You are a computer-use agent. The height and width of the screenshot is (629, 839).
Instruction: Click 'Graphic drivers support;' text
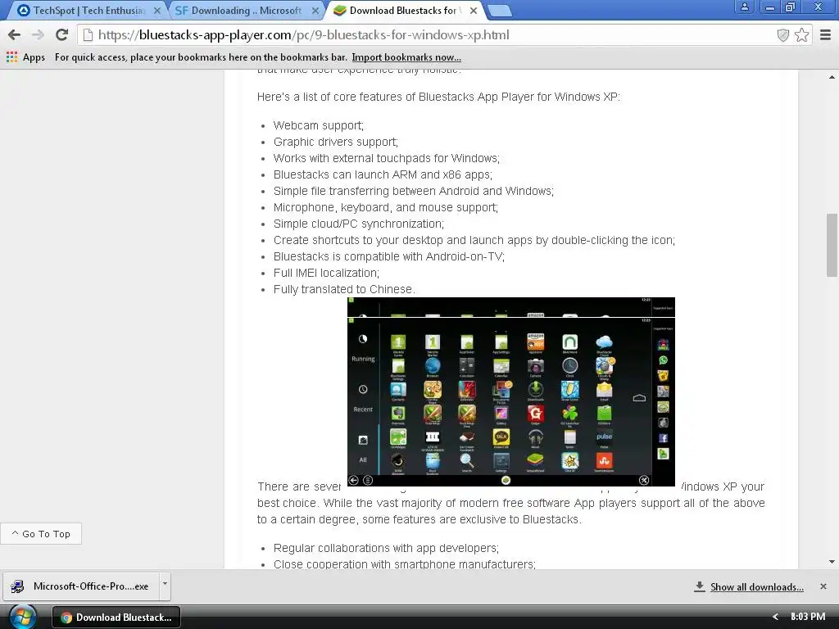(335, 143)
